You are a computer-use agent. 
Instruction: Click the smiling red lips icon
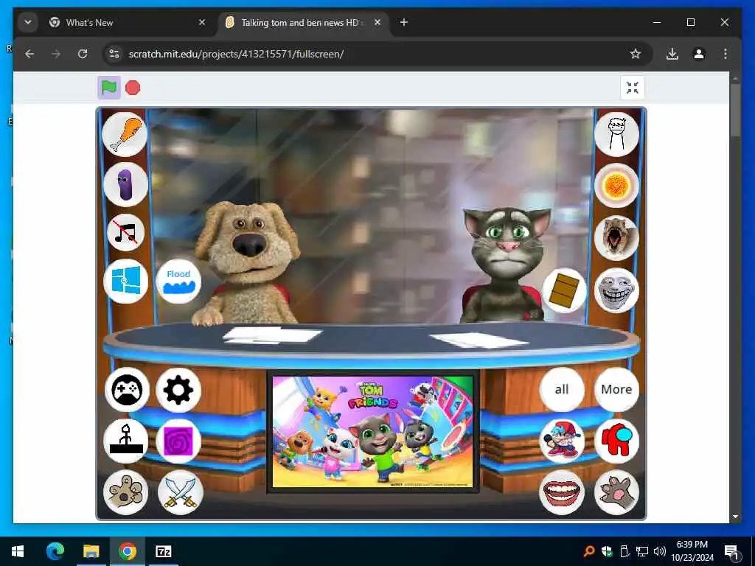point(562,492)
